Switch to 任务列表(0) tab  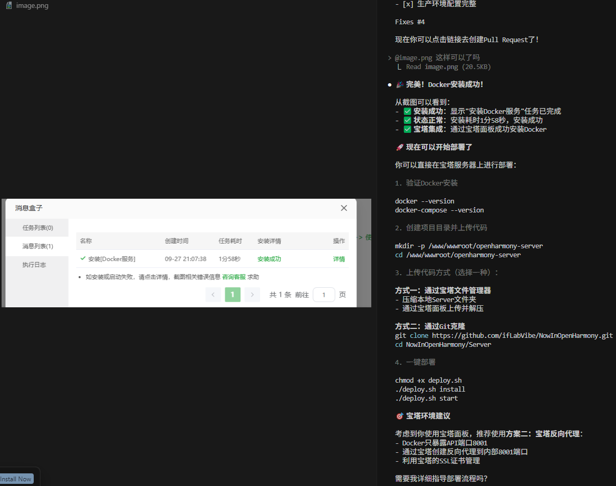[x=37, y=228]
